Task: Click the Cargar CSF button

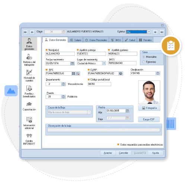Action: (x=149, y=119)
